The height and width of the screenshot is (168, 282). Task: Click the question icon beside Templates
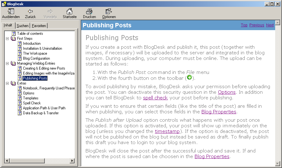[x=20, y=98]
